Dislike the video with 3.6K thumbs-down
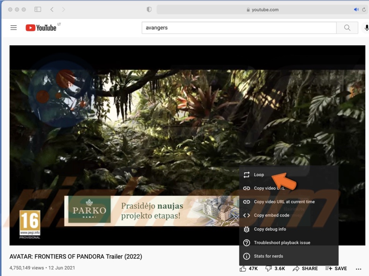Viewport: 369px width, 276px height. tap(275, 269)
